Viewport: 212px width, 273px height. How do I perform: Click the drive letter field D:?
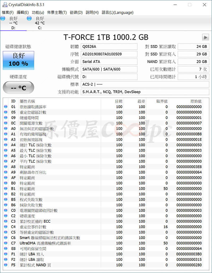tap(109, 77)
